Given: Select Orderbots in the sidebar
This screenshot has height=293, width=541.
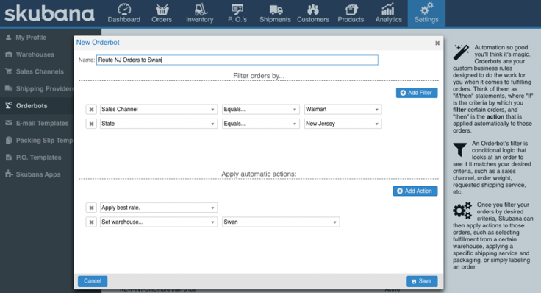Looking at the screenshot, I should (x=32, y=106).
